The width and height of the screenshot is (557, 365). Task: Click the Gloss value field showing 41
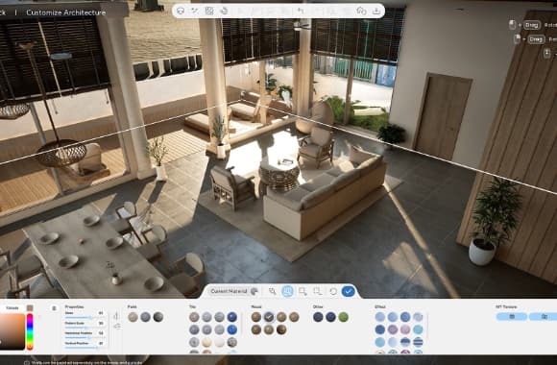(x=101, y=313)
